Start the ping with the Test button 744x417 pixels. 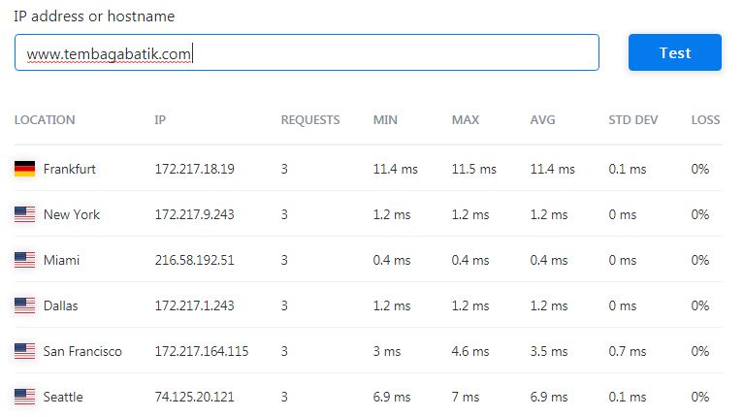[675, 52]
